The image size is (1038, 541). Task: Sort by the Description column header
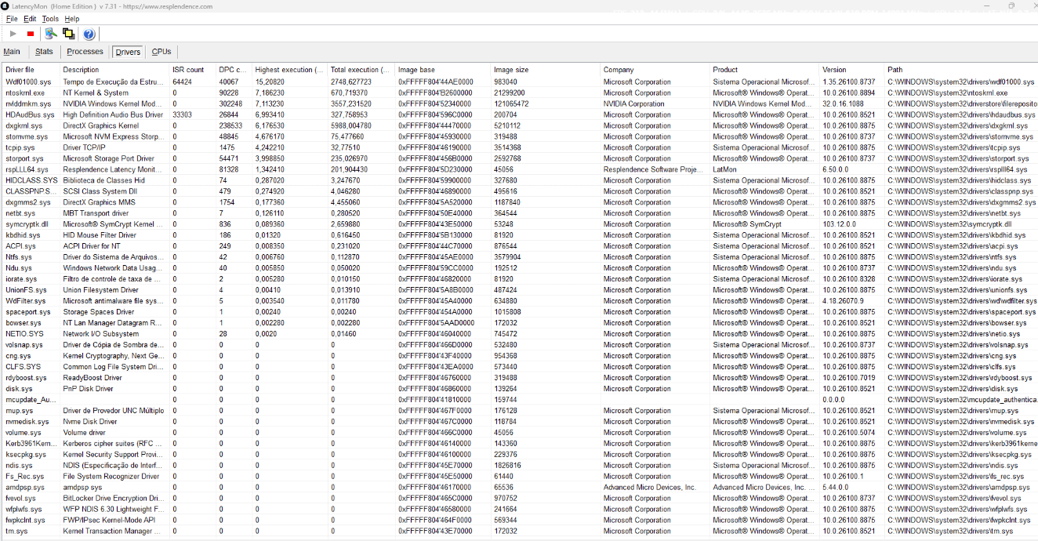point(115,70)
